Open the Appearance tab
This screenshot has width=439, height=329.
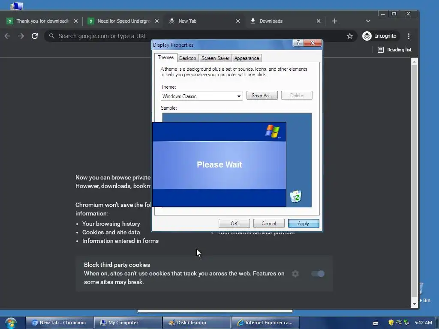point(247,58)
